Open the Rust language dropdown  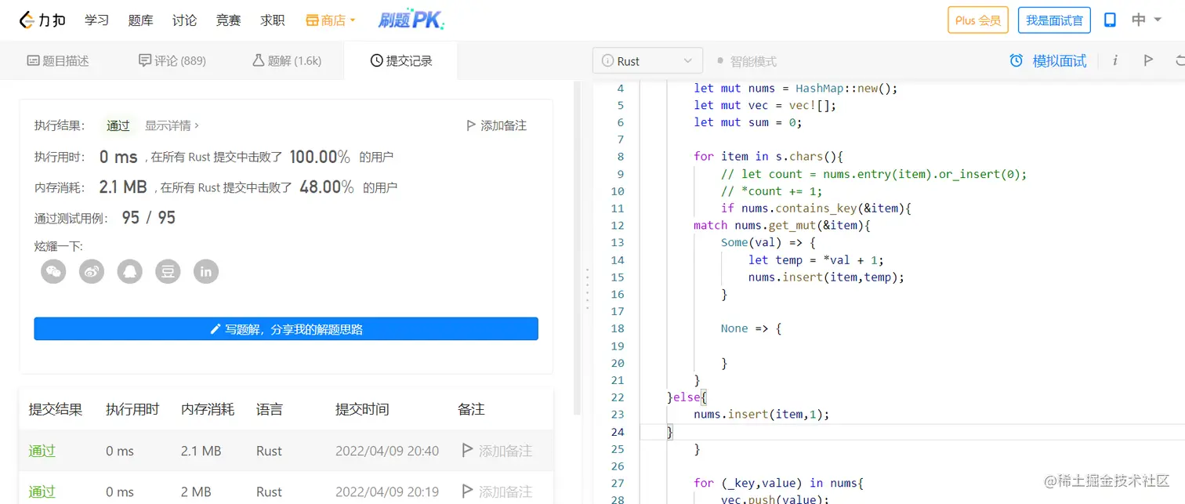coord(647,61)
